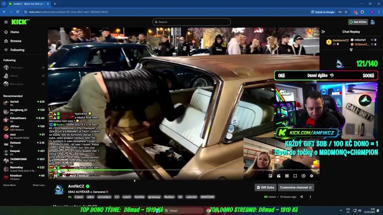This screenshot has width=383, height=215.
Task: Click the Get KICKs button
Action: pyautogui.click(x=358, y=22)
